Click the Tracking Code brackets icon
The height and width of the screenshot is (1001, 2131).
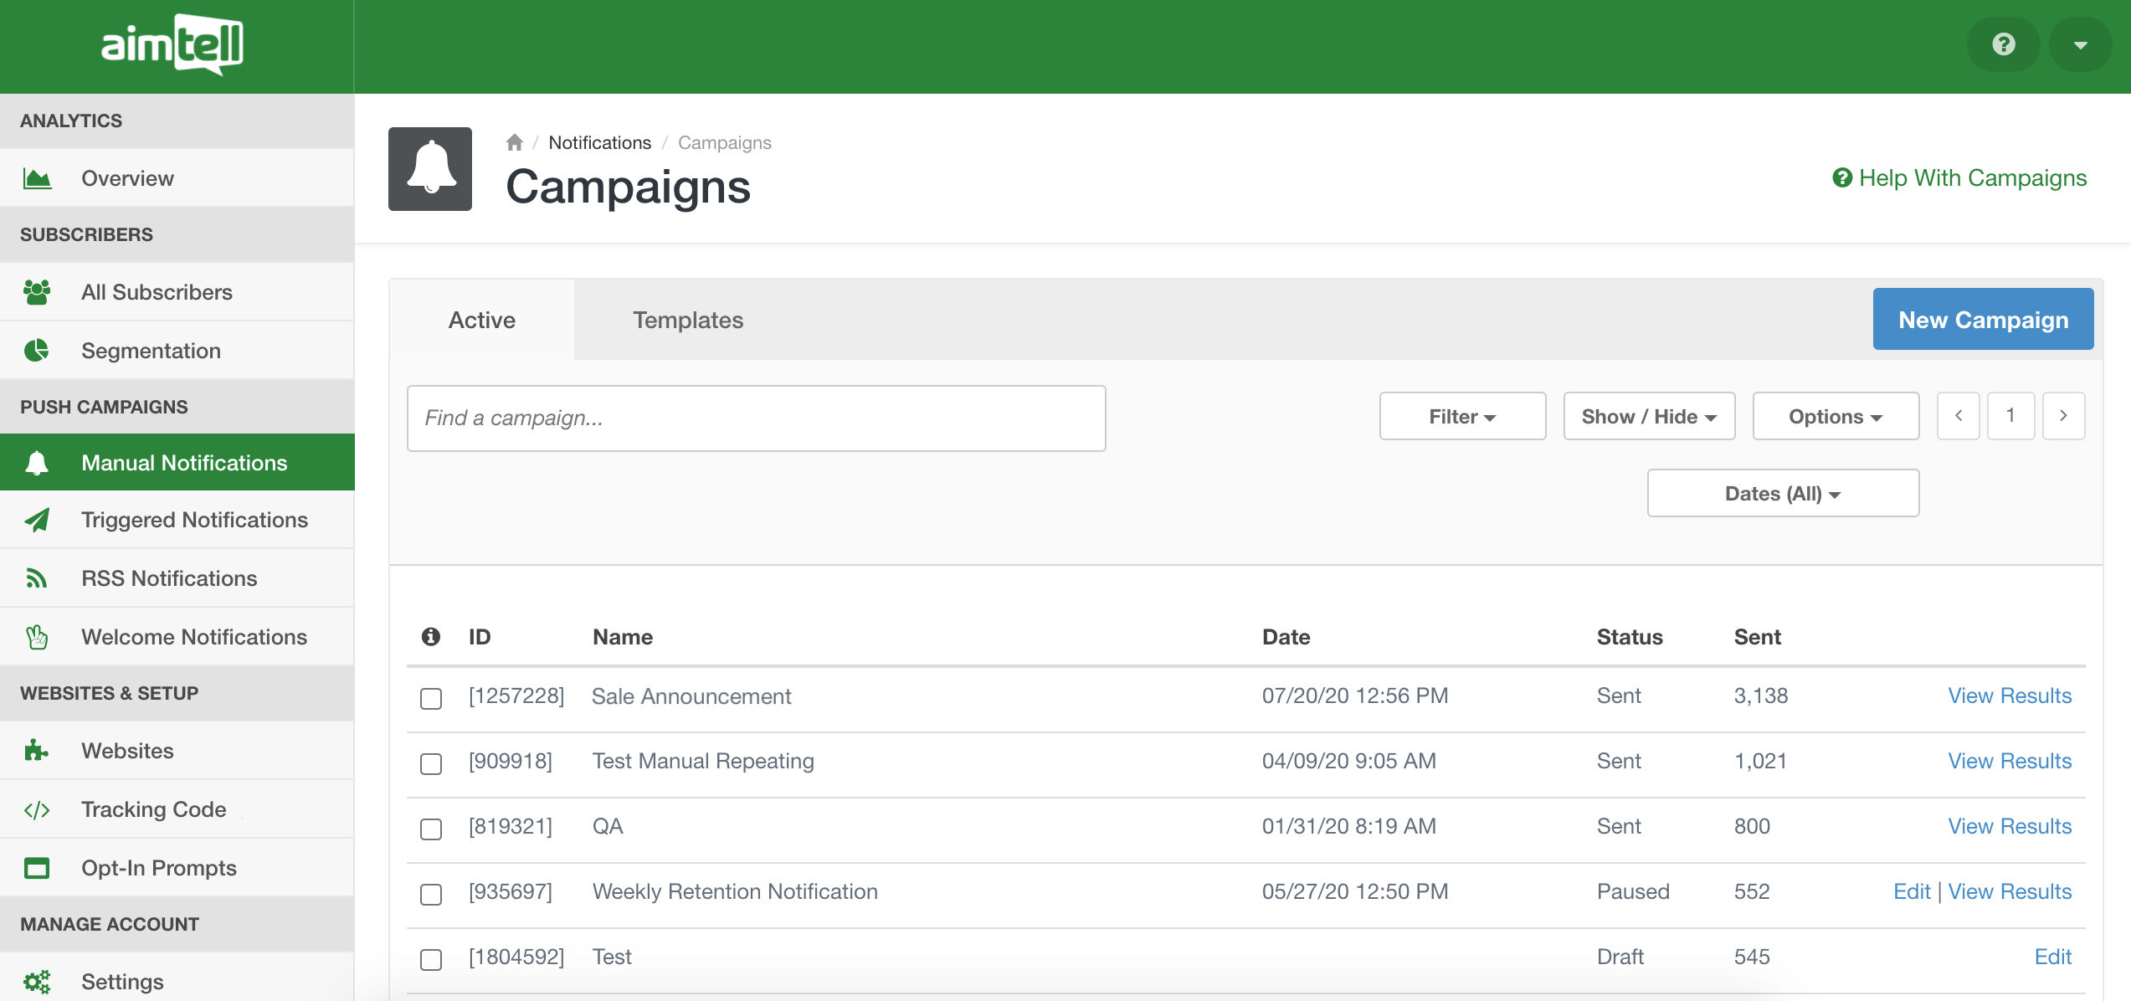coord(37,809)
